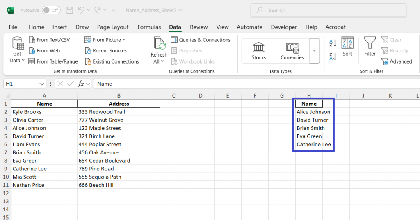Select the Stocks data type
The image size is (420, 220).
(258, 51)
